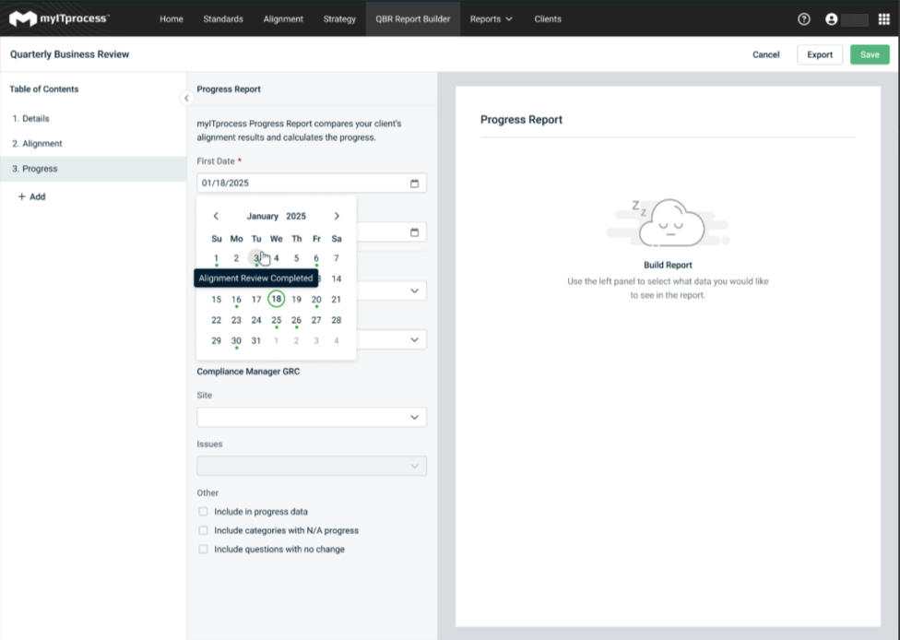Toggle Include questions with no change

[x=203, y=550]
